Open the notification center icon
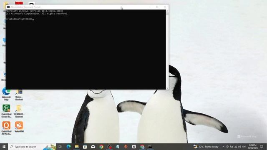Viewport: 267px width, 150px height. (262, 147)
